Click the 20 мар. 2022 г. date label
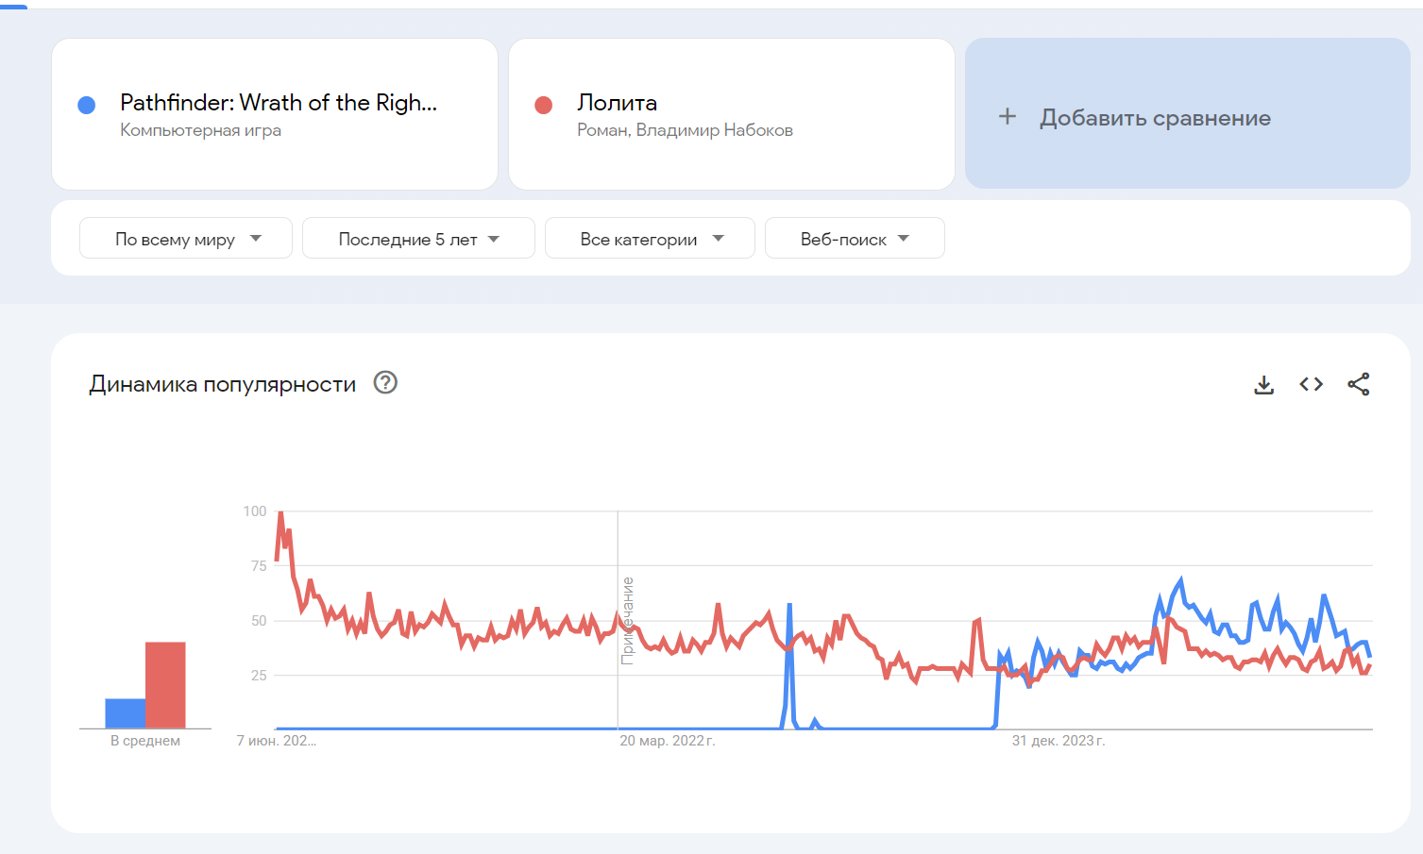 (667, 741)
